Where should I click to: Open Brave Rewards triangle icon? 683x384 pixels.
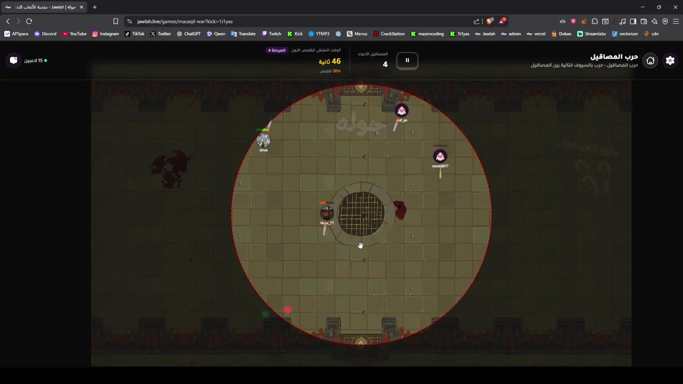coord(502,21)
